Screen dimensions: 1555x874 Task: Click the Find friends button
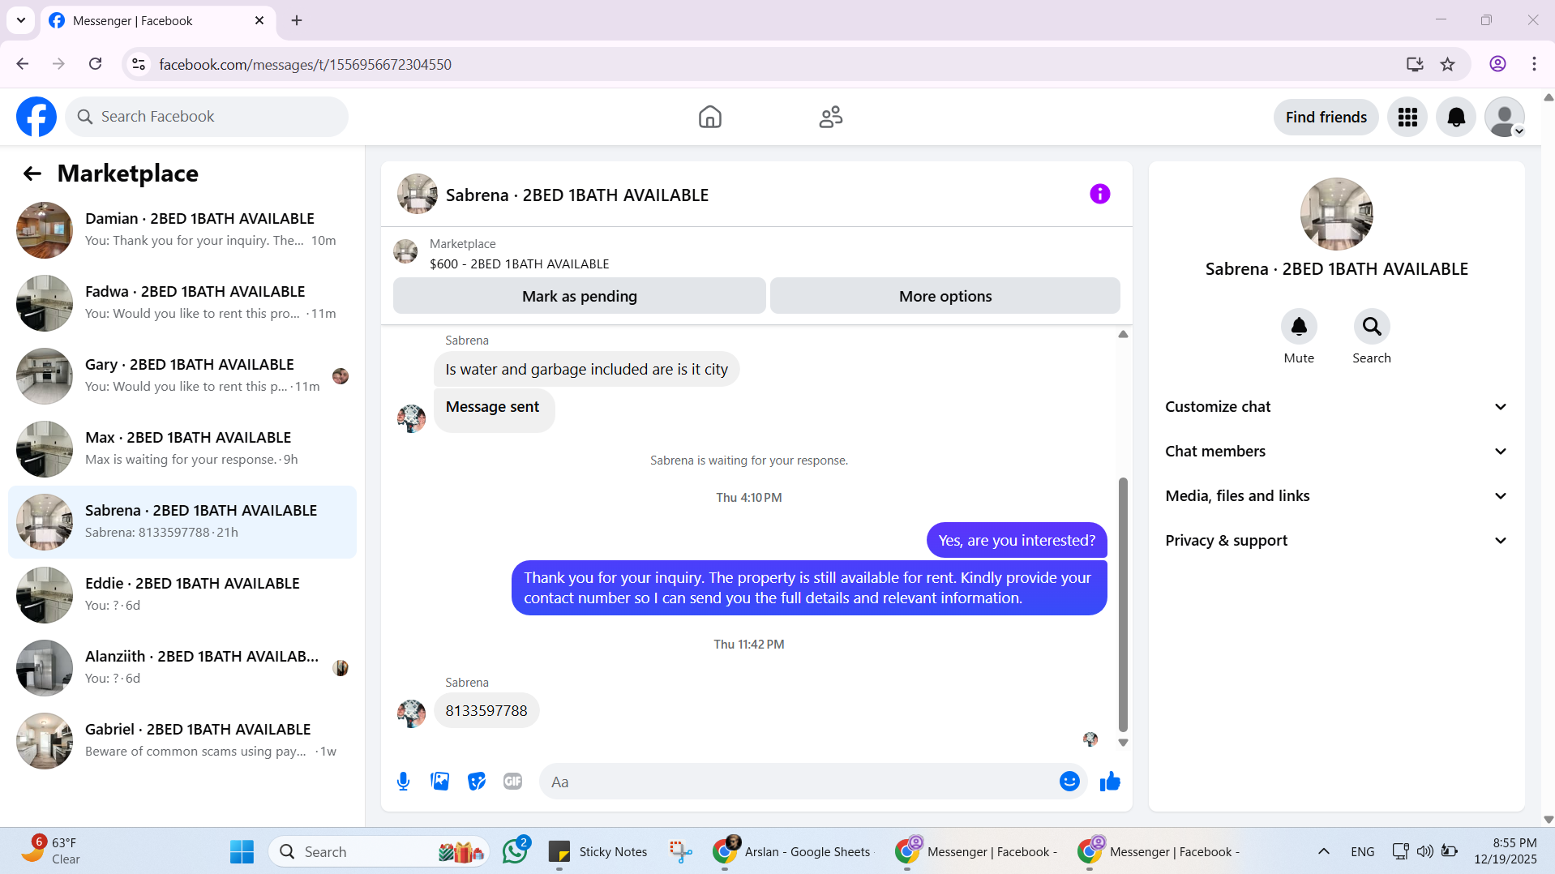click(1326, 118)
